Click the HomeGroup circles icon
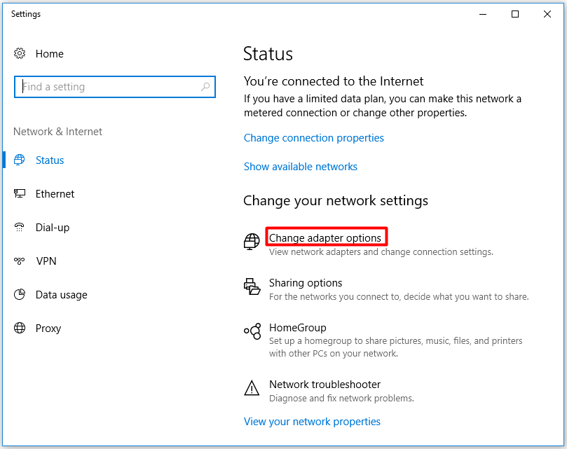567x449 pixels. (252, 331)
